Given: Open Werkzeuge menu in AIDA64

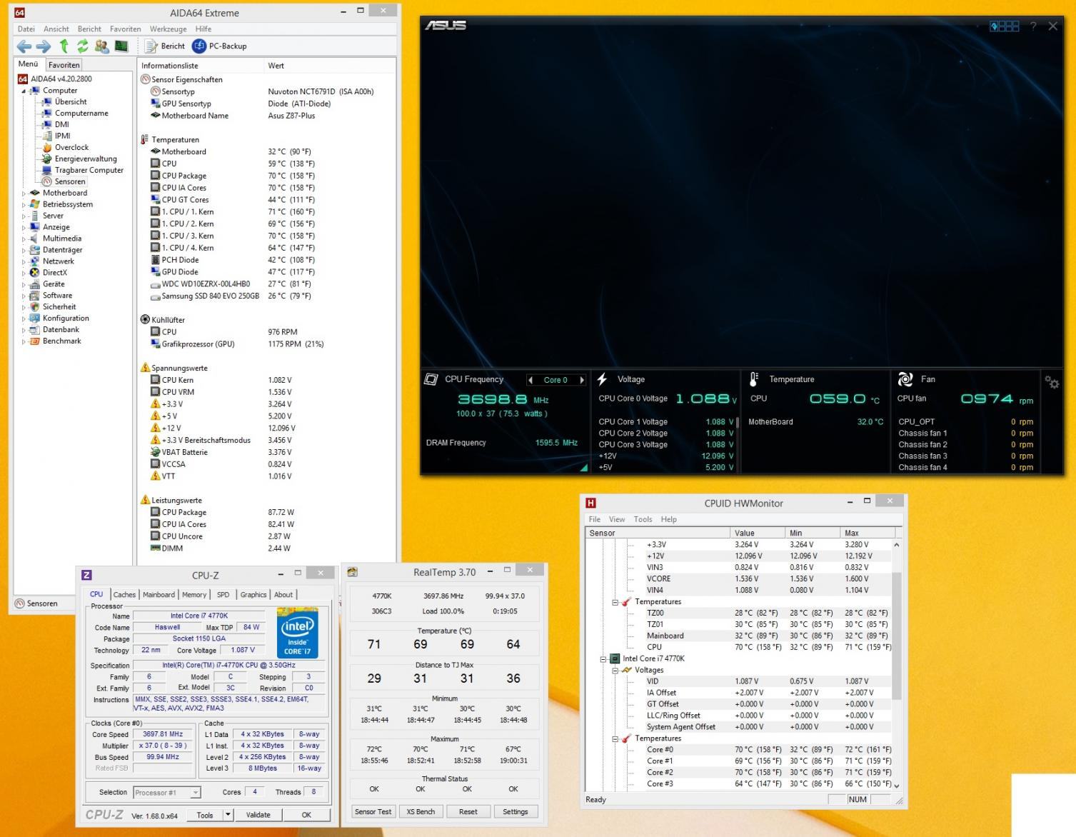Looking at the screenshot, I should pyautogui.click(x=169, y=29).
